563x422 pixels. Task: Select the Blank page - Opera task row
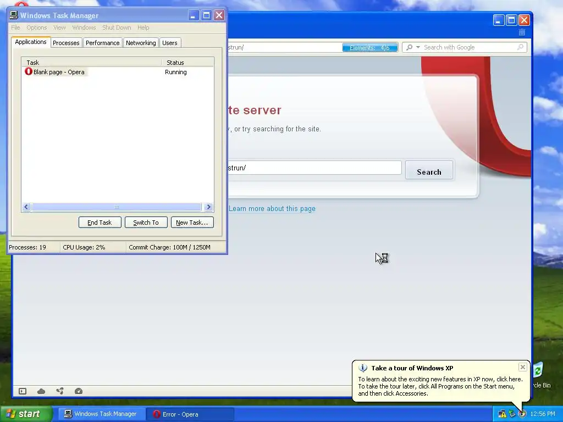(118, 72)
